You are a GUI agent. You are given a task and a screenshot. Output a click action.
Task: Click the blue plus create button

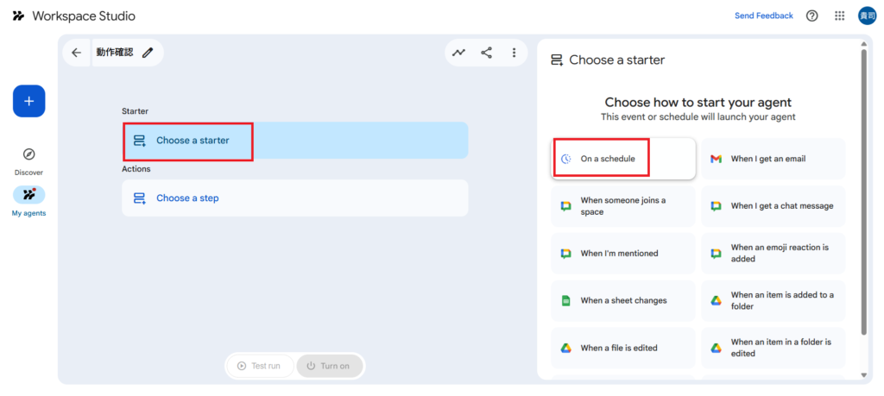(28, 101)
